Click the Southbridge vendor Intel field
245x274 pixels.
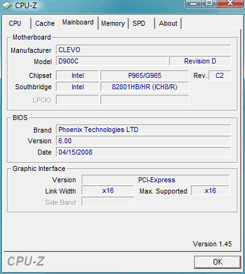tap(77, 87)
